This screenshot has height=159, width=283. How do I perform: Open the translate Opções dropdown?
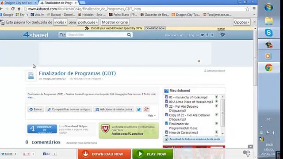click(x=241, y=22)
